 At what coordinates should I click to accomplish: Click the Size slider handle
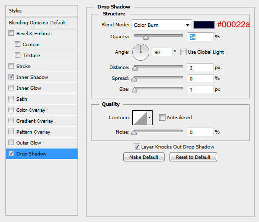pyautogui.click(x=134, y=90)
